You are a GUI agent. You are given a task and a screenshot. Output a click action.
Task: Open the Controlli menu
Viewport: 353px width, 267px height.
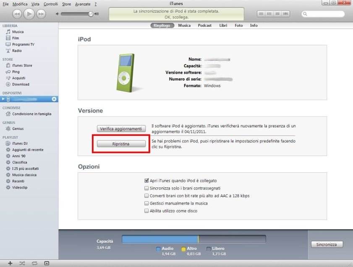pyautogui.click(x=51, y=4)
